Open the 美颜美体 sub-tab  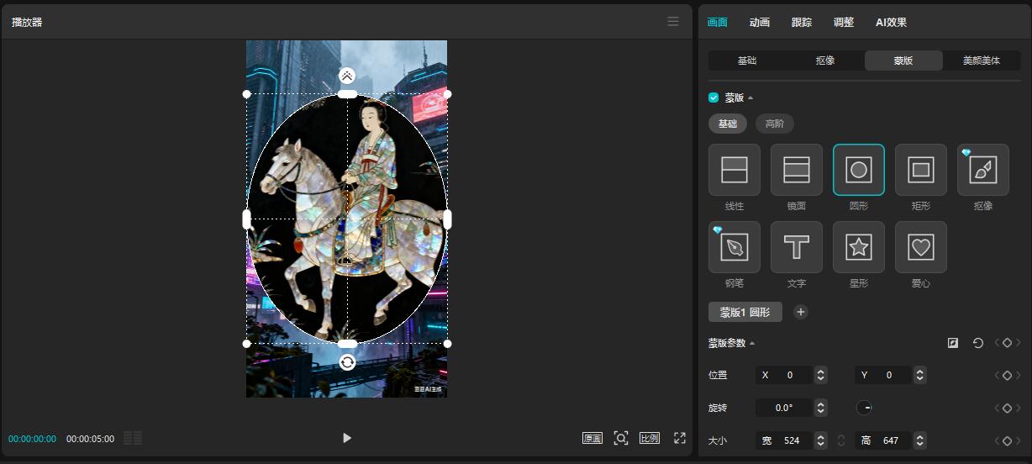pyautogui.click(x=982, y=61)
